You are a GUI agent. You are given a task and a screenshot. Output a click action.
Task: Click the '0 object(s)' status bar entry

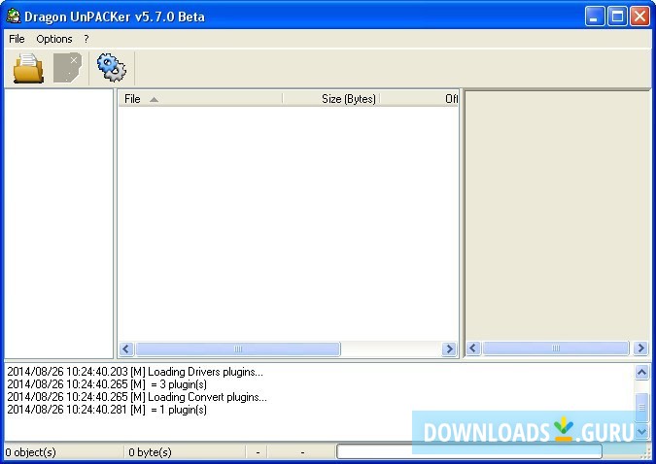point(30,452)
